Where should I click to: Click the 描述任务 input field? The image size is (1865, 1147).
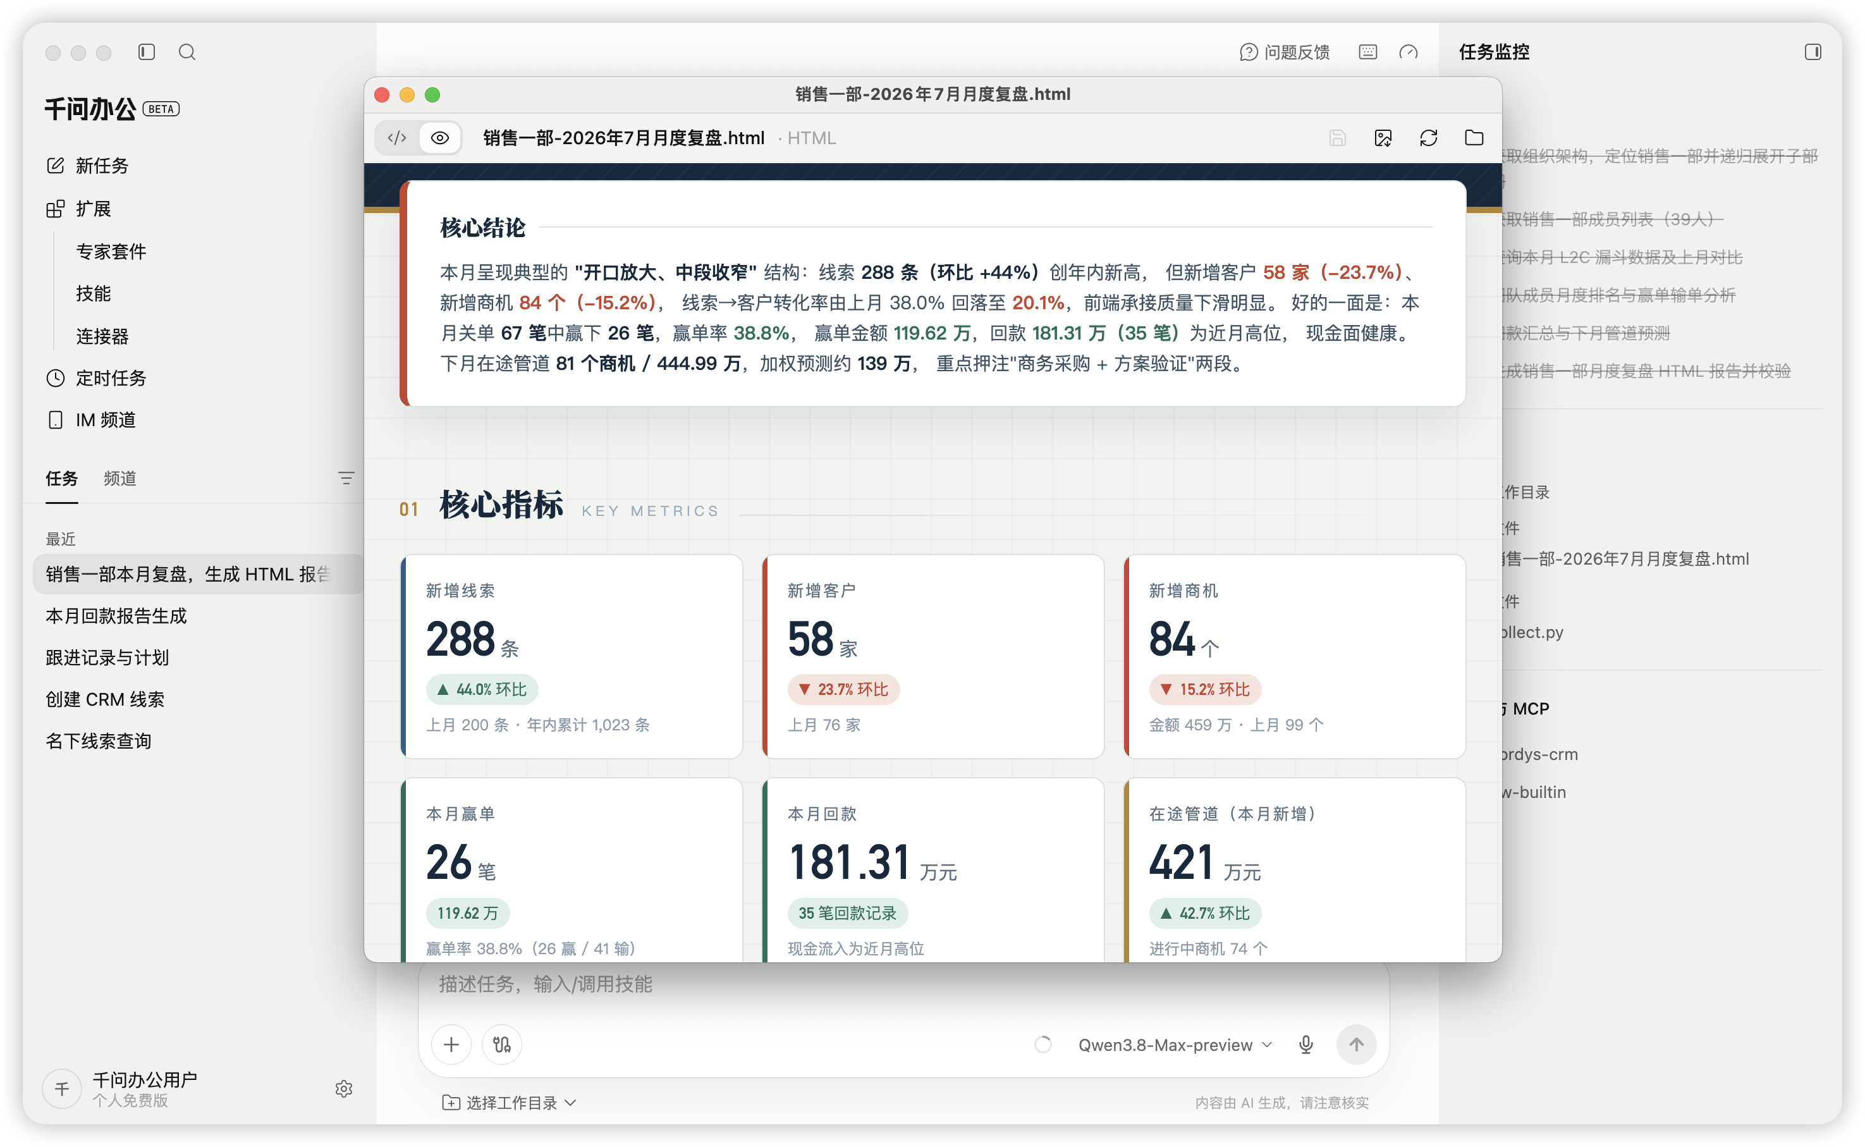pos(903,984)
